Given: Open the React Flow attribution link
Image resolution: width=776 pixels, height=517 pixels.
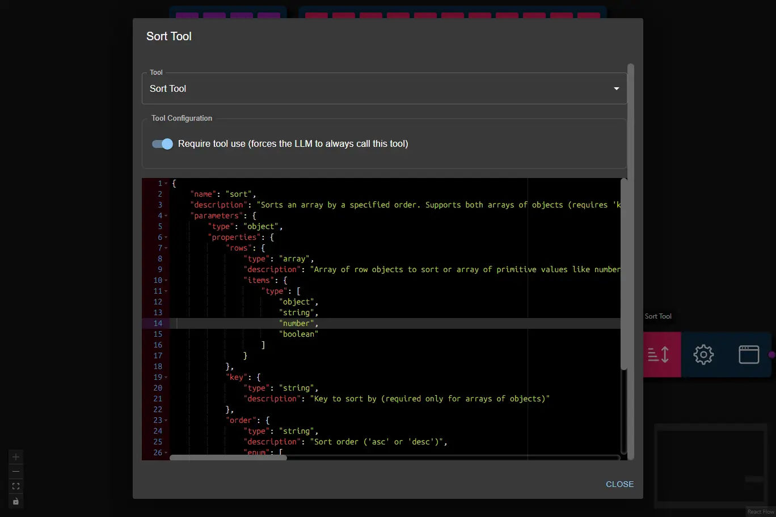Looking at the screenshot, I should (761, 511).
